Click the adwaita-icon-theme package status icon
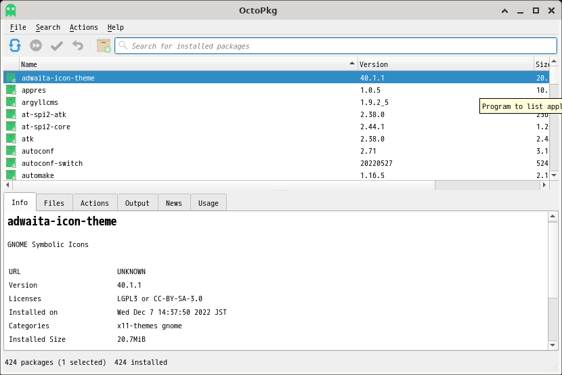 (11, 78)
